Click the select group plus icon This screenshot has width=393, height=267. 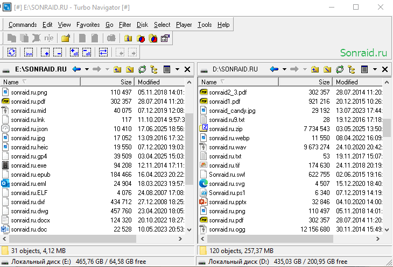[x=45, y=52]
